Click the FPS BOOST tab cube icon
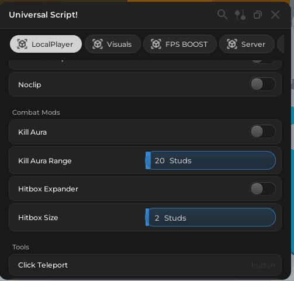This screenshot has height=281, width=294. (x=156, y=44)
